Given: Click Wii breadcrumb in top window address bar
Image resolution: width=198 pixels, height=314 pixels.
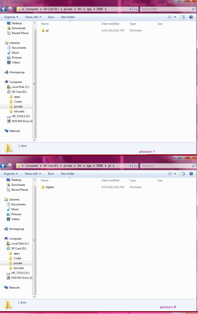Looking at the screenshot, I should (x=80, y=9).
